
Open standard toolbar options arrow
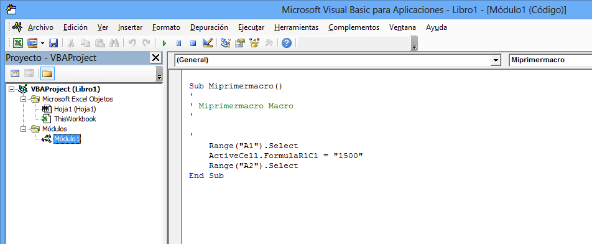[414, 44]
